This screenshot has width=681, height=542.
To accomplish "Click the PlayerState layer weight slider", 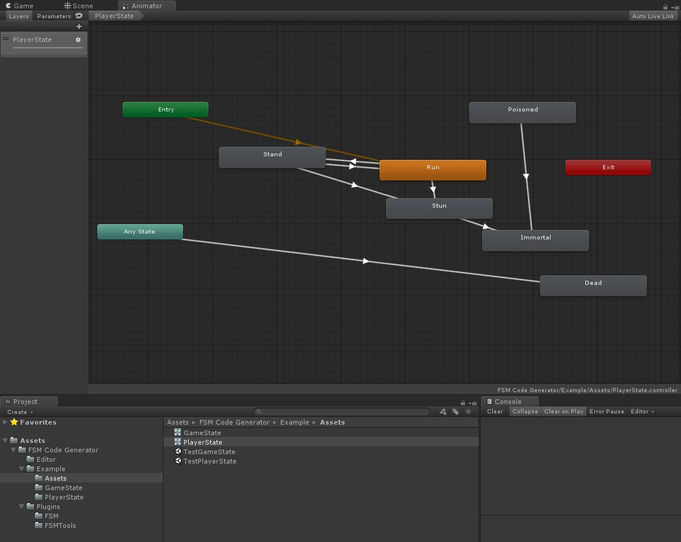I will (x=47, y=48).
